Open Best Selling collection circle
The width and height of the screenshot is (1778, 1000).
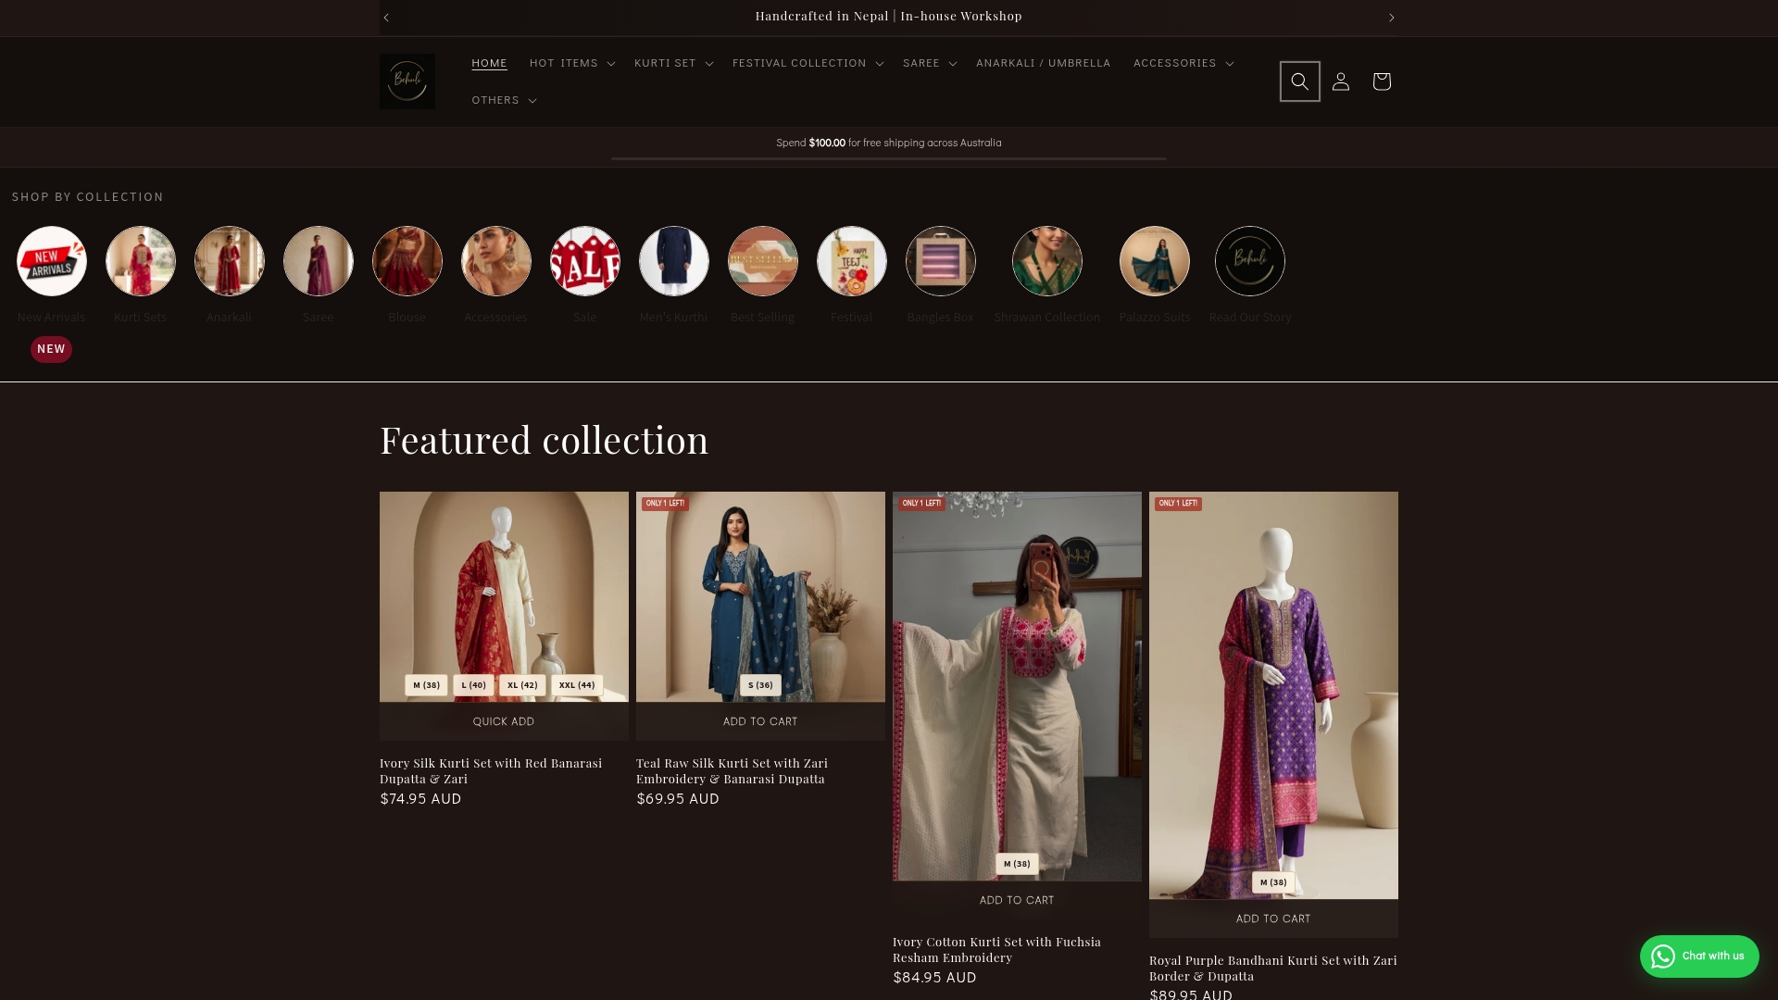click(763, 261)
